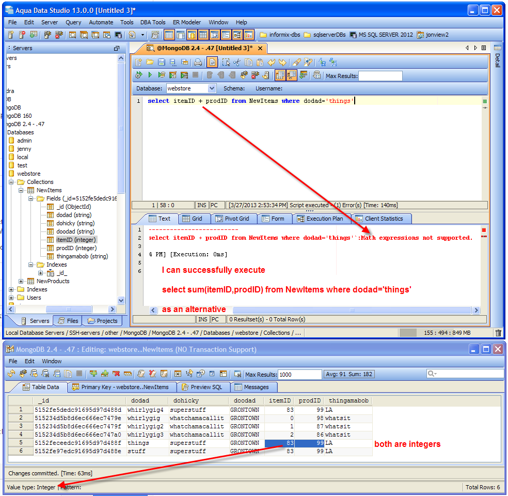Switch to the Pivot Grid results tab

click(233, 219)
